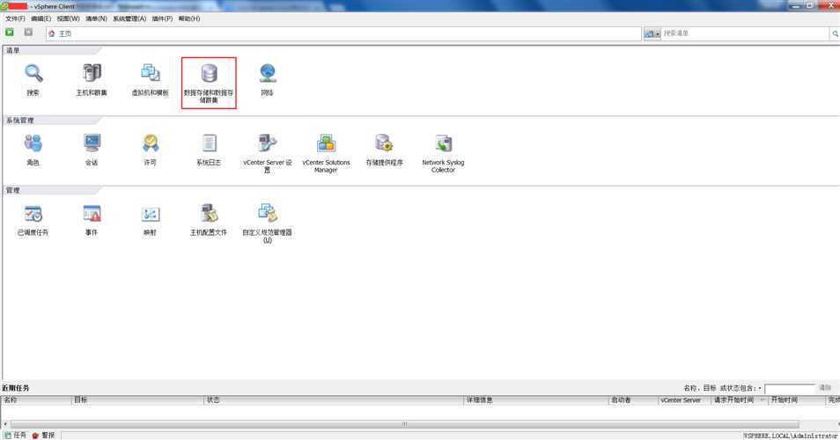840x440 pixels.
Task: Sort recent tasks by 名称 column
Action: click(x=36, y=400)
